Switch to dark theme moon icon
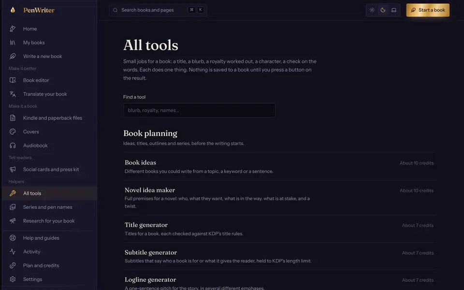The width and height of the screenshot is (464, 290). 383,10
